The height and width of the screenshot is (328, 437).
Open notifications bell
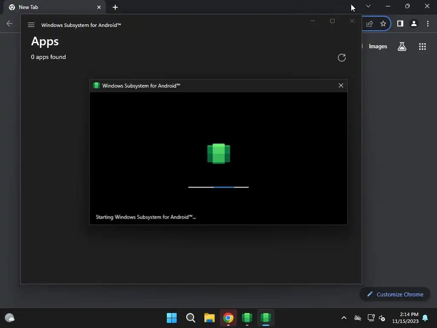(x=425, y=318)
